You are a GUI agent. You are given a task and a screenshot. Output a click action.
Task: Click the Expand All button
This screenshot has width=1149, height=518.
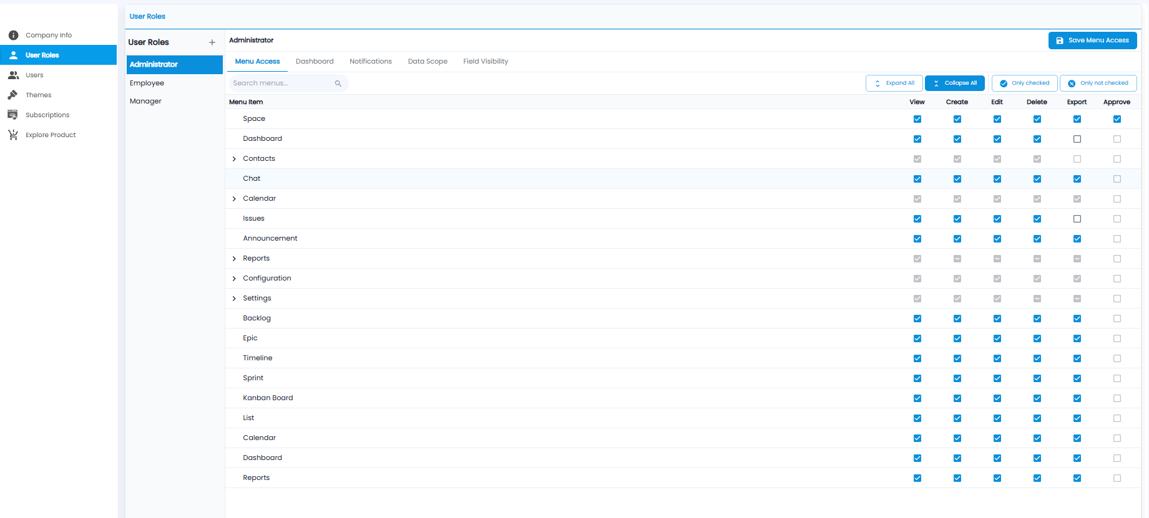[894, 83]
